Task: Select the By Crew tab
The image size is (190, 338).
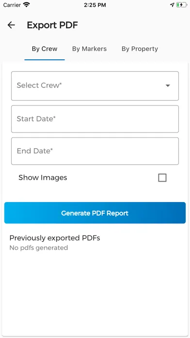Action: click(x=45, y=49)
